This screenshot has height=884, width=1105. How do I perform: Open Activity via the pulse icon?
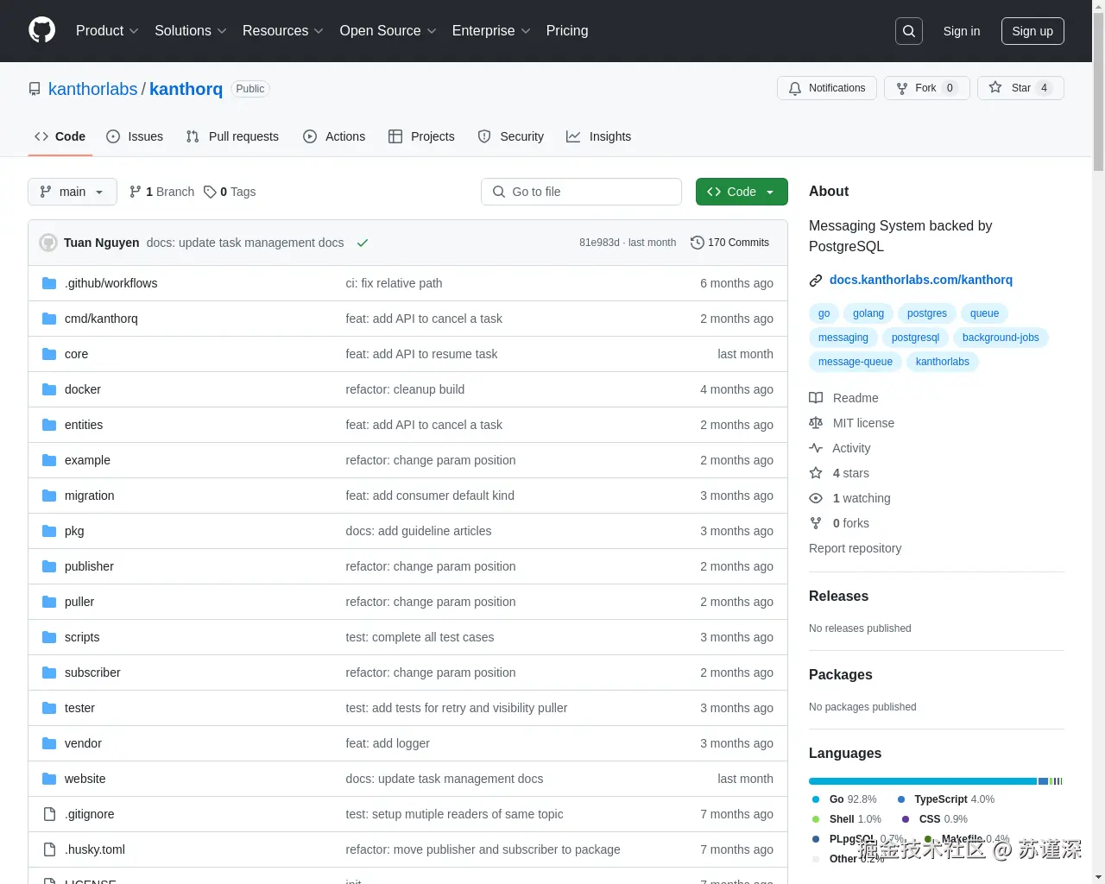click(816, 448)
